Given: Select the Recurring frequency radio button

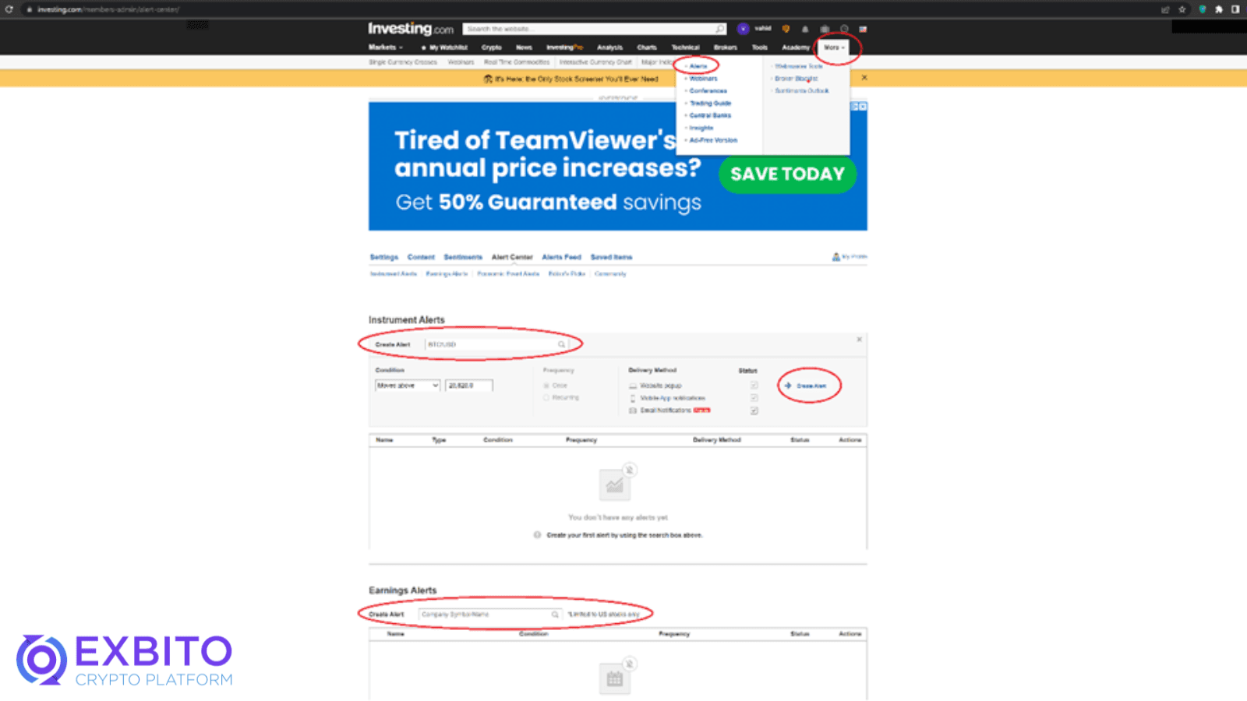Looking at the screenshot, I should point(546,397).
